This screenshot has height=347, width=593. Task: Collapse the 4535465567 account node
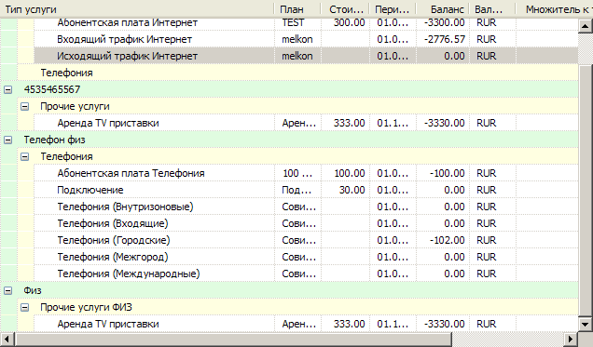coord(8,89)
